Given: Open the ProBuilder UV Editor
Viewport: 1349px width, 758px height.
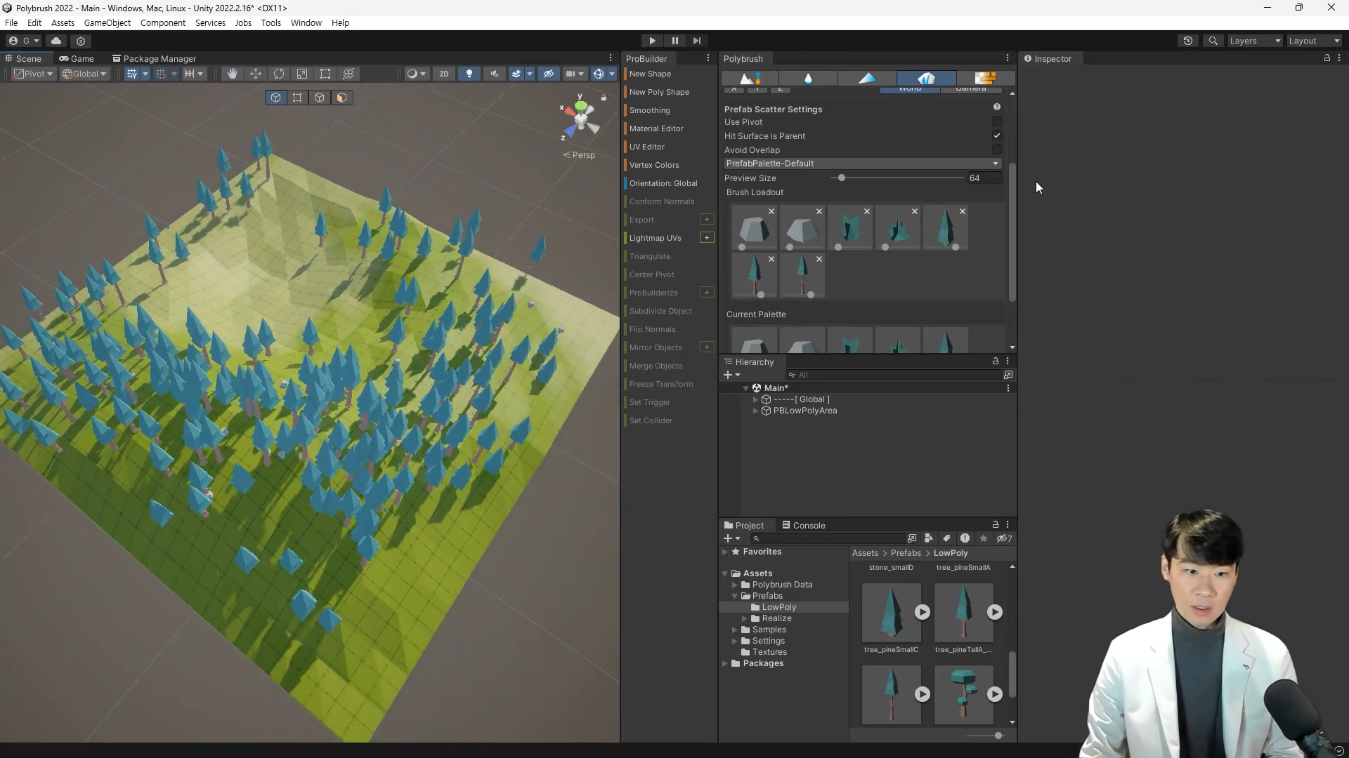Looking at the screenshot, I should [x=646, y=147].
